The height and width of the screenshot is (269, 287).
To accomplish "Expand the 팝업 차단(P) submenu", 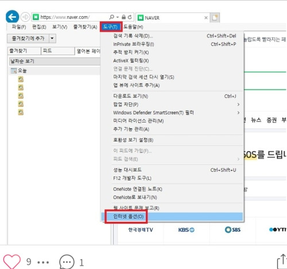I will coord(172,105).
